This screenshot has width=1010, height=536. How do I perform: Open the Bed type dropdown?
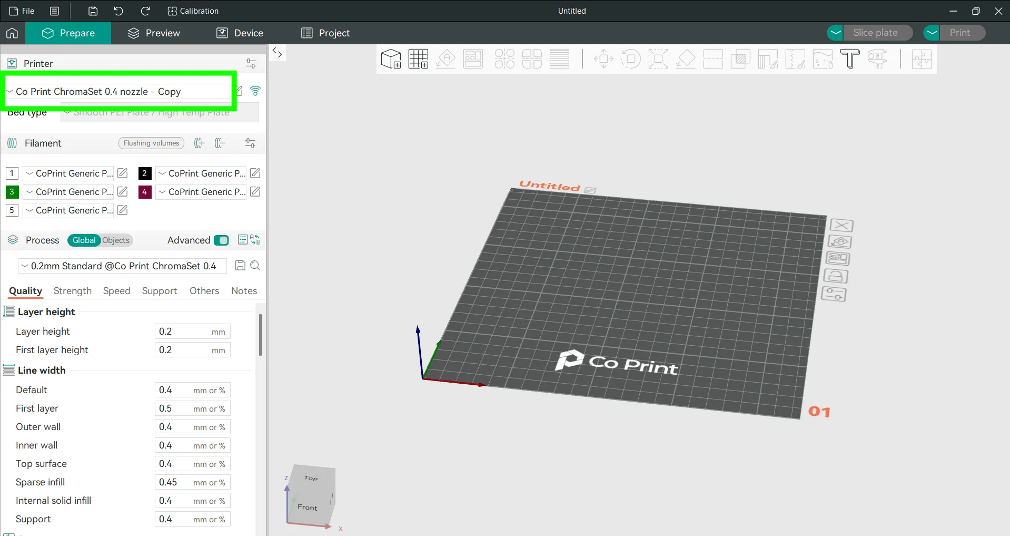[160, 112]
